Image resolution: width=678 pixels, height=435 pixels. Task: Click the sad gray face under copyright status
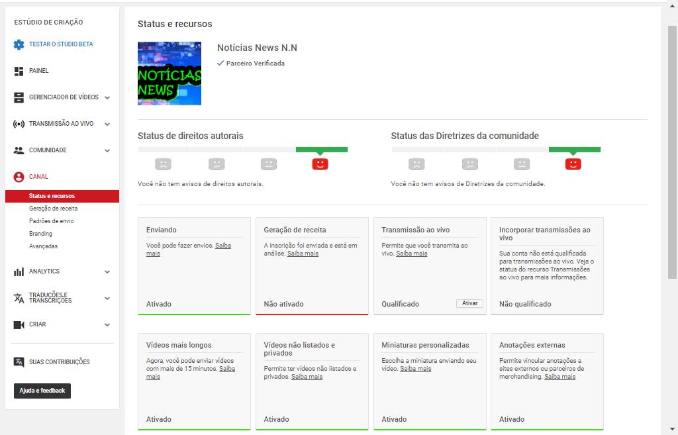click(x=163, y=164)
